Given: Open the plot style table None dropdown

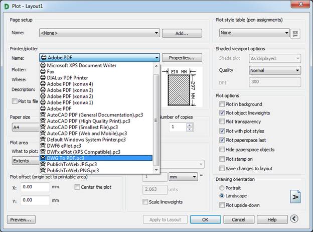Looking at the screenshot, I should pyautogui.click(x=254, y=33).
